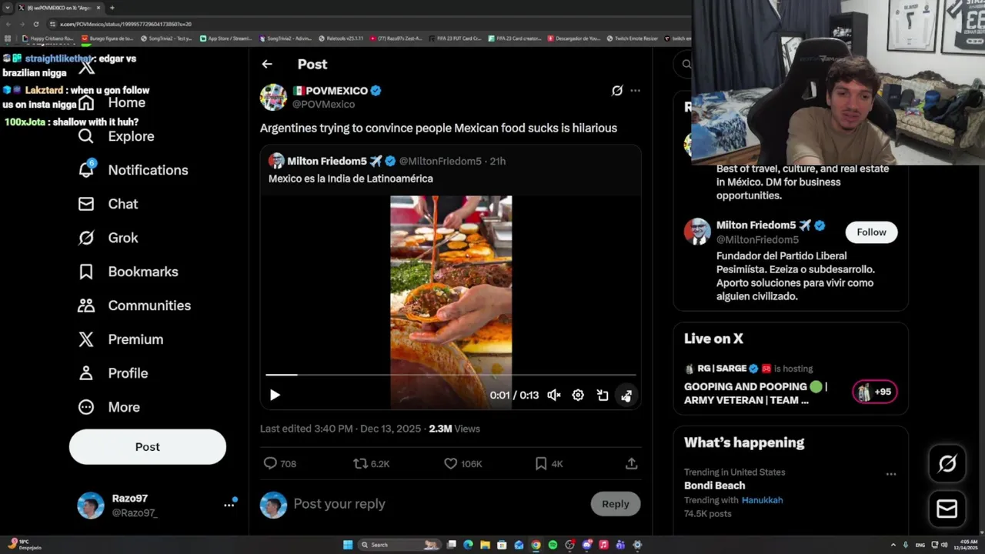The image size is (985, 554).
Task: Open the Paletools bookmark
Action: tap(341, 38)
